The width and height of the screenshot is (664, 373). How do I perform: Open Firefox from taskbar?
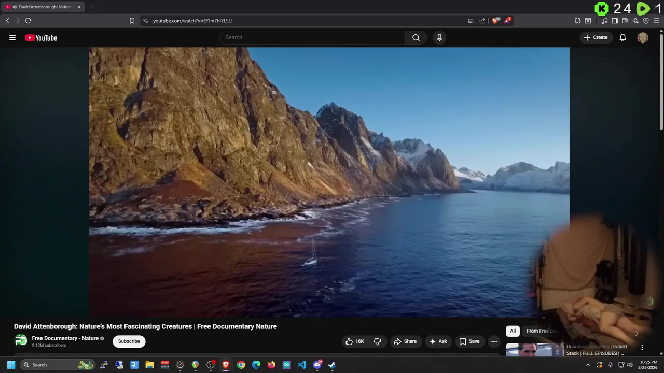(271, 365)
